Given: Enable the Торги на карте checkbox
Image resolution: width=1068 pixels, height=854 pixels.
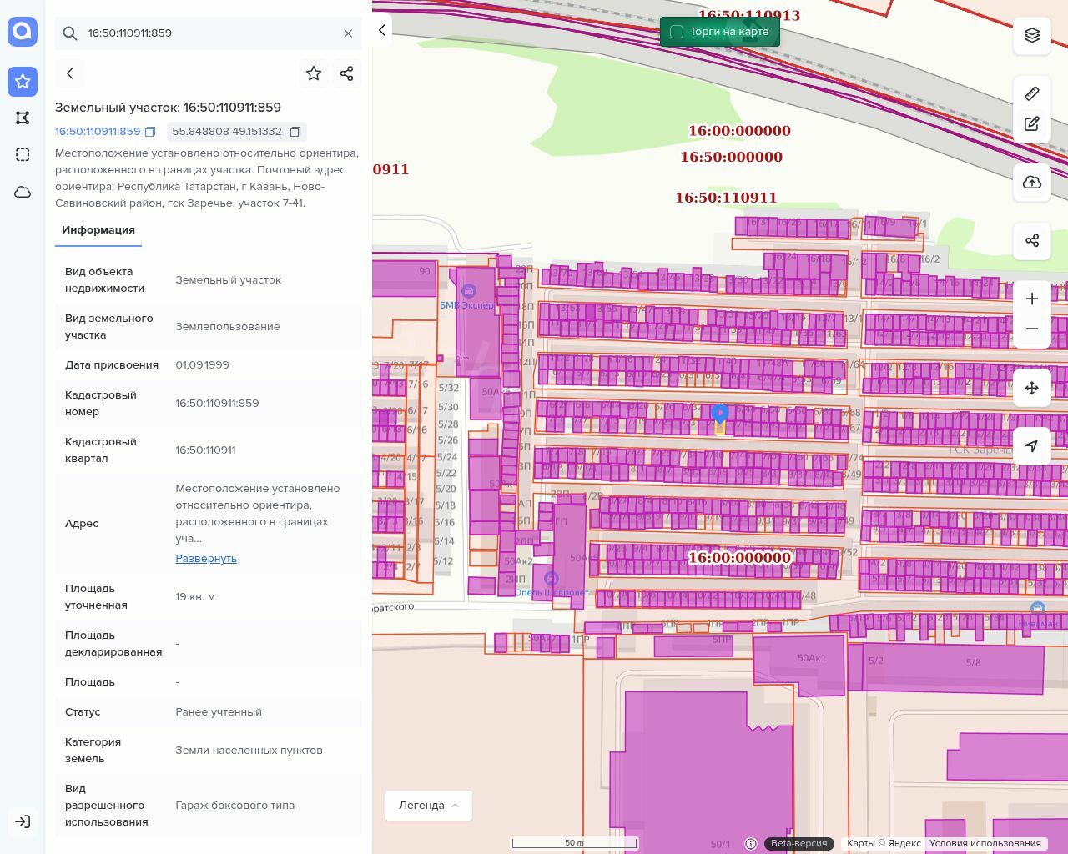Looking at the screenshot, I should (x=677, y=32).
